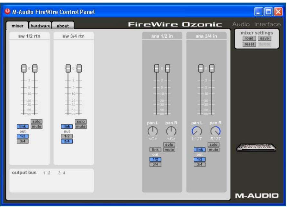Screen dimensions: 287x207
Task: Toggle link on ana 3/4 in channel
Action: [x=199, y=150]
